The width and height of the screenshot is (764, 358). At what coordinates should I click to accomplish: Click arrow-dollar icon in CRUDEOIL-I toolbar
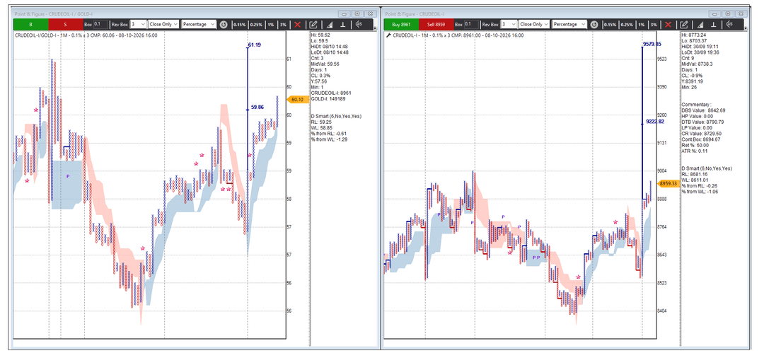(x=729, y=24)
